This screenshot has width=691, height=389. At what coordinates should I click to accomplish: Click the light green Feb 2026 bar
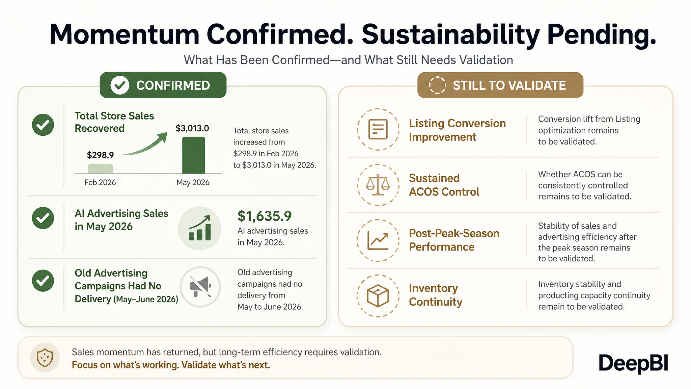coord(100,168)
